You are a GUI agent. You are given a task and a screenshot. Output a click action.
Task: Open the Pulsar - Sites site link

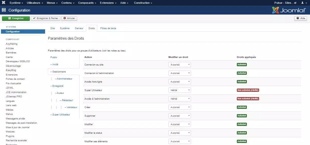pyautogui.click(x=285, y=3)
